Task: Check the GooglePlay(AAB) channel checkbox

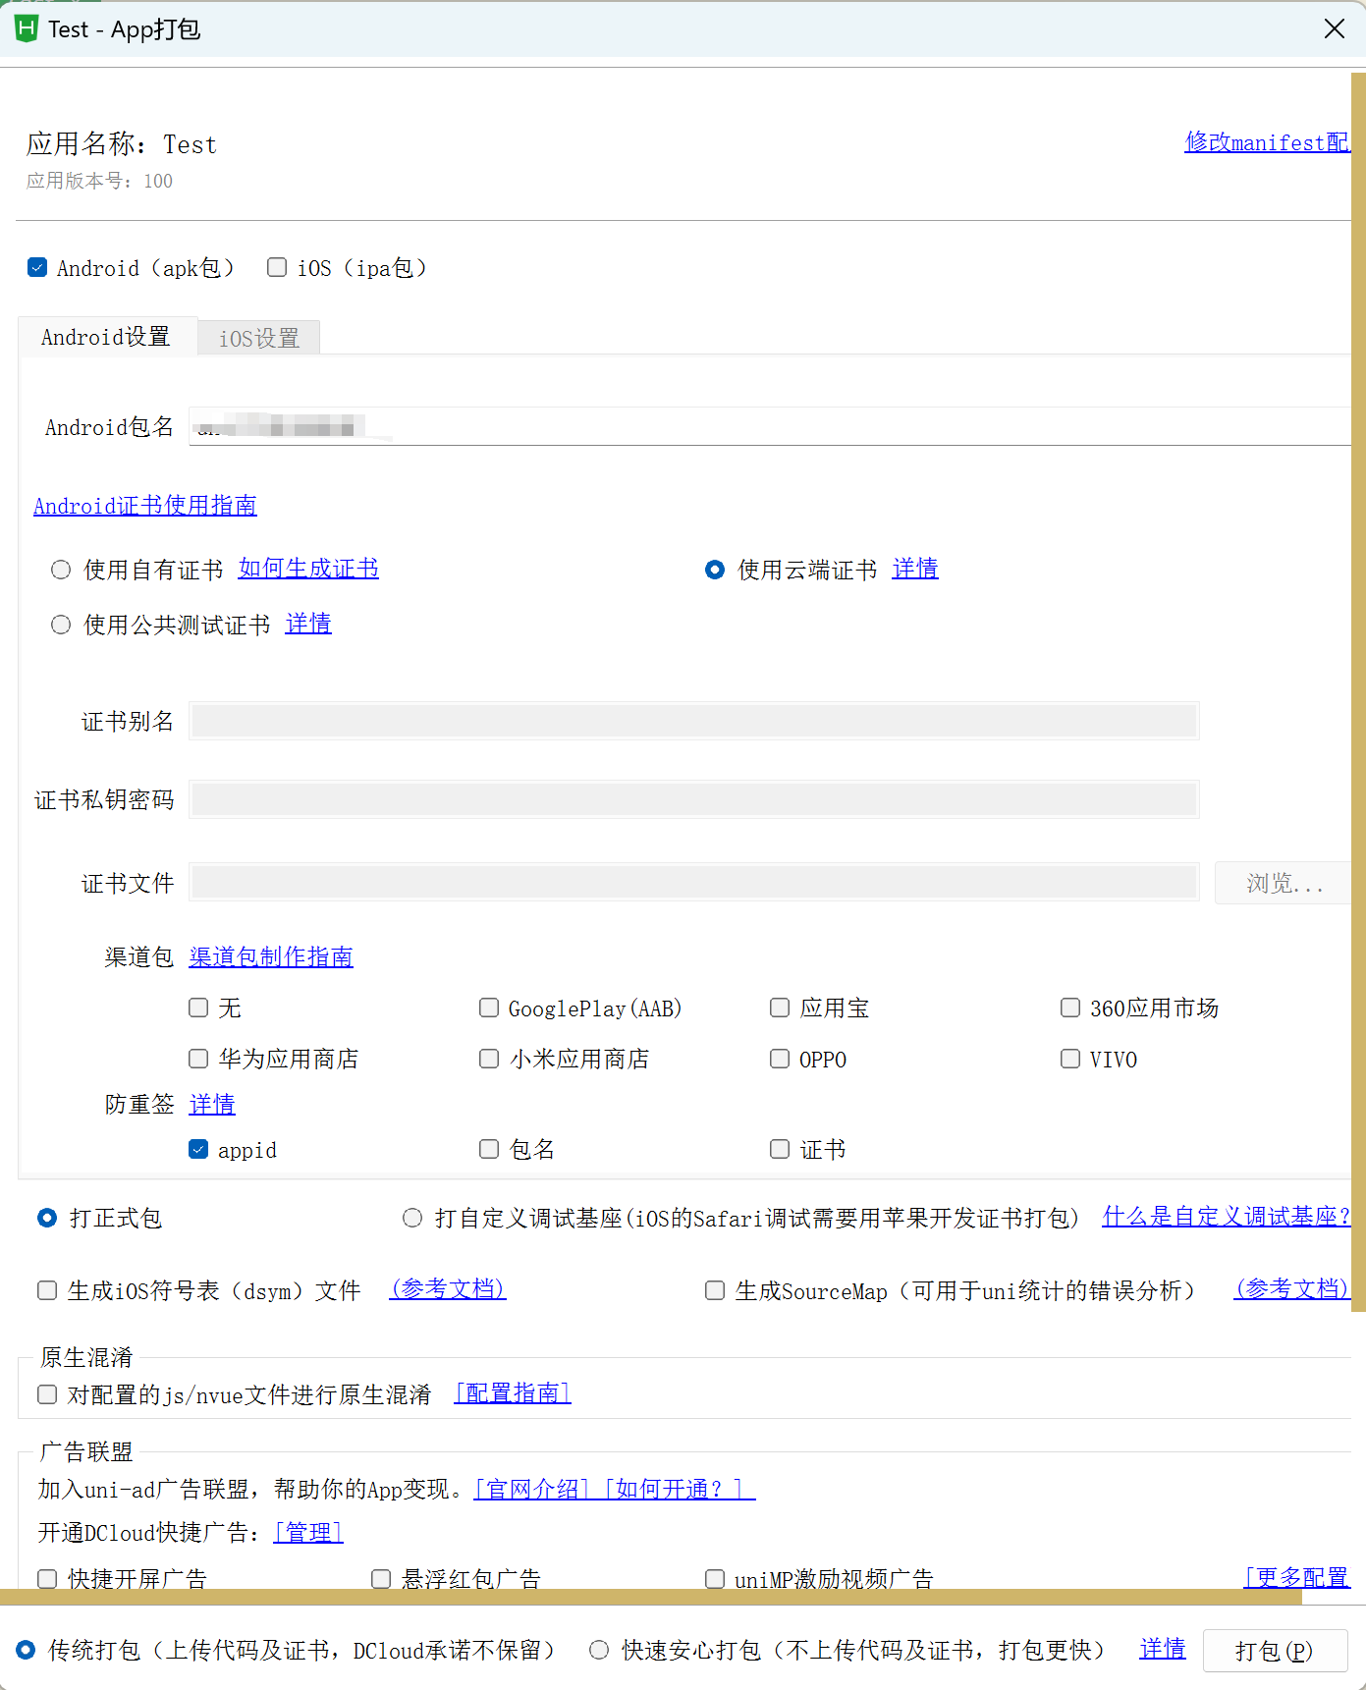Action: tap(489, 1009)
